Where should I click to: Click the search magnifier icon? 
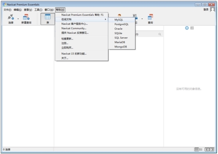tap(160, 34)
